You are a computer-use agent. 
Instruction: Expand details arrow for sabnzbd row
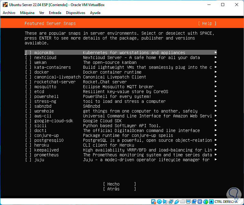coord(215,106)
